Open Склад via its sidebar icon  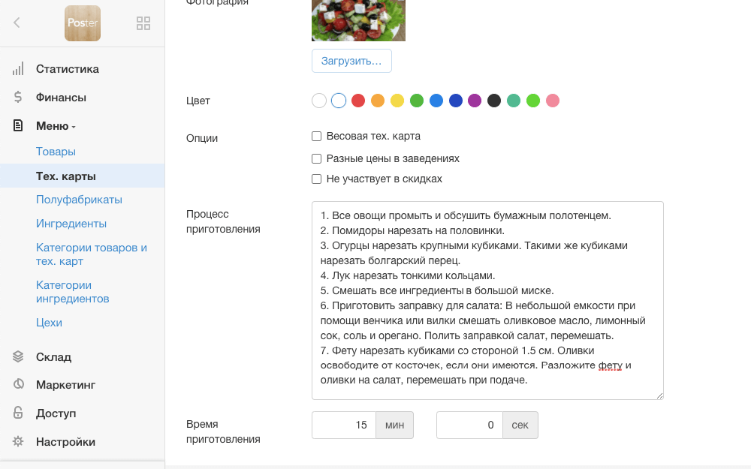tap(19, 357)
